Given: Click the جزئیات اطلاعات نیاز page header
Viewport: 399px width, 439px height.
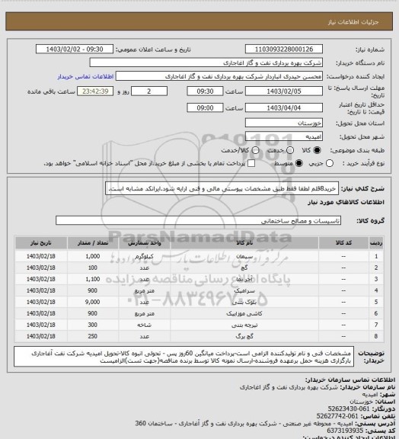Looking at the screenshot, I should [x=353, y=22].
